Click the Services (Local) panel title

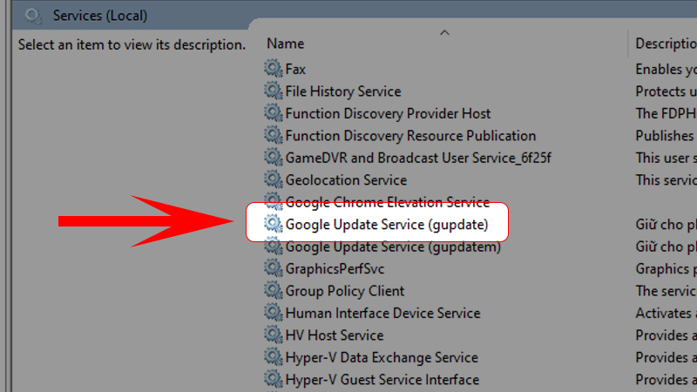pos(100,16)
